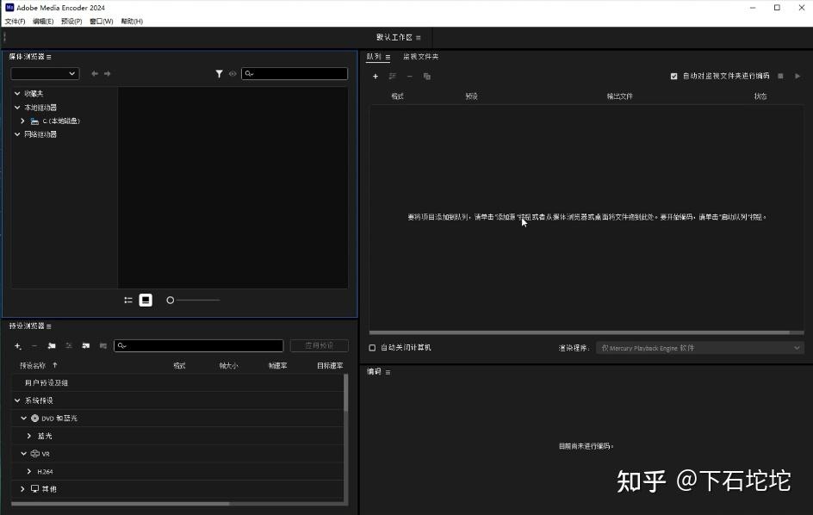Click the filter icon in Media Browser
Viewport: 813px width, 515px height.
pos(220,73)
